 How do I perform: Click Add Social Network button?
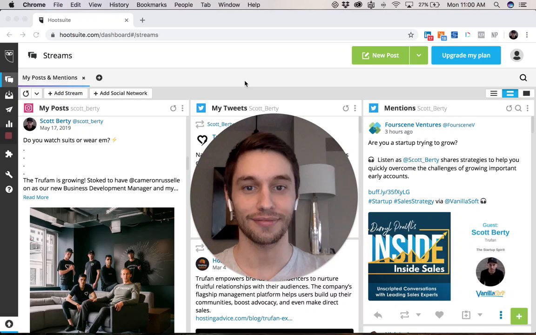click(121, 94)
